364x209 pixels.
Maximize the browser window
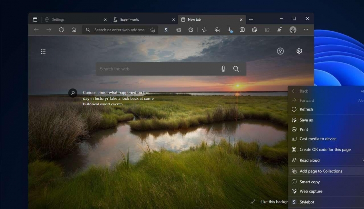pos(294,18)
